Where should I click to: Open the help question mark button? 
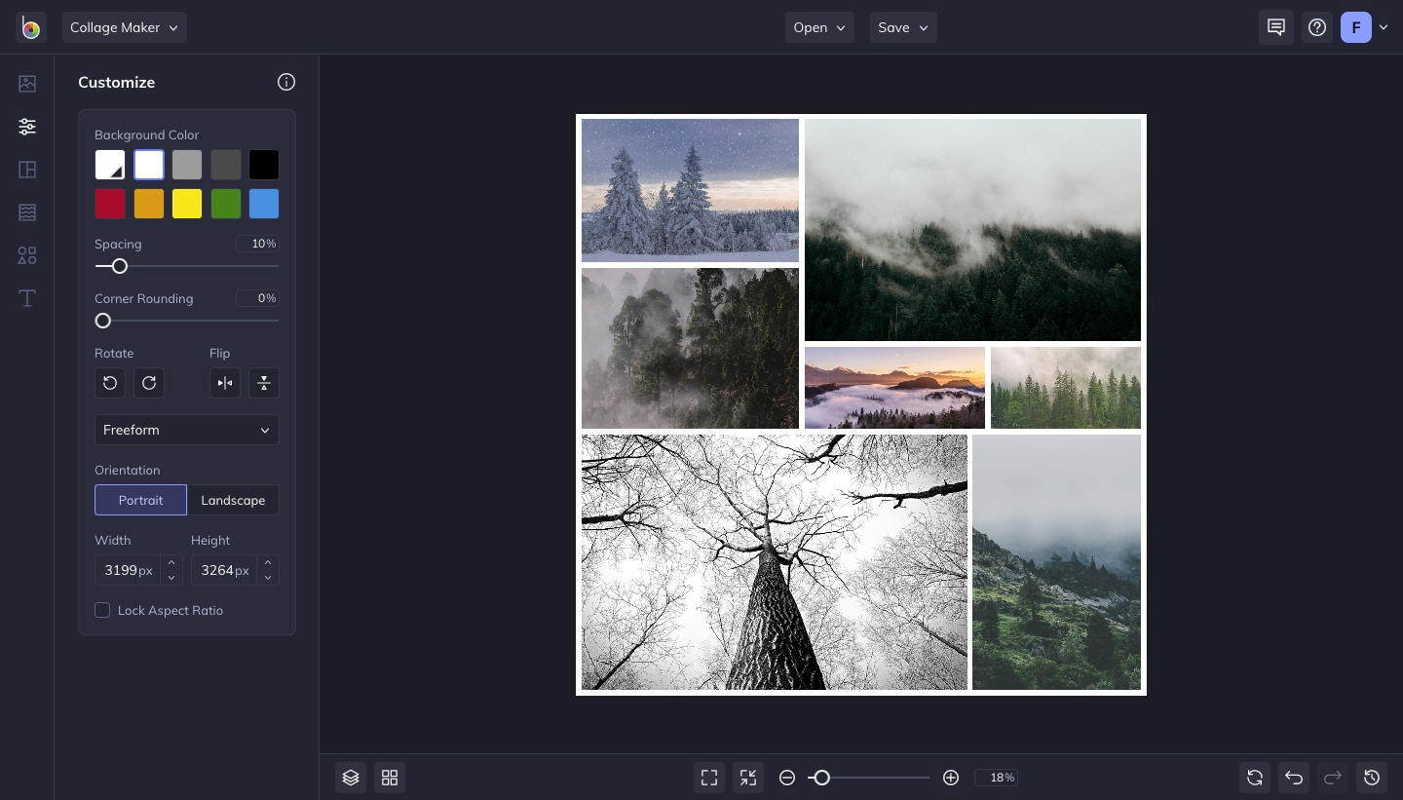[1317, 27]
